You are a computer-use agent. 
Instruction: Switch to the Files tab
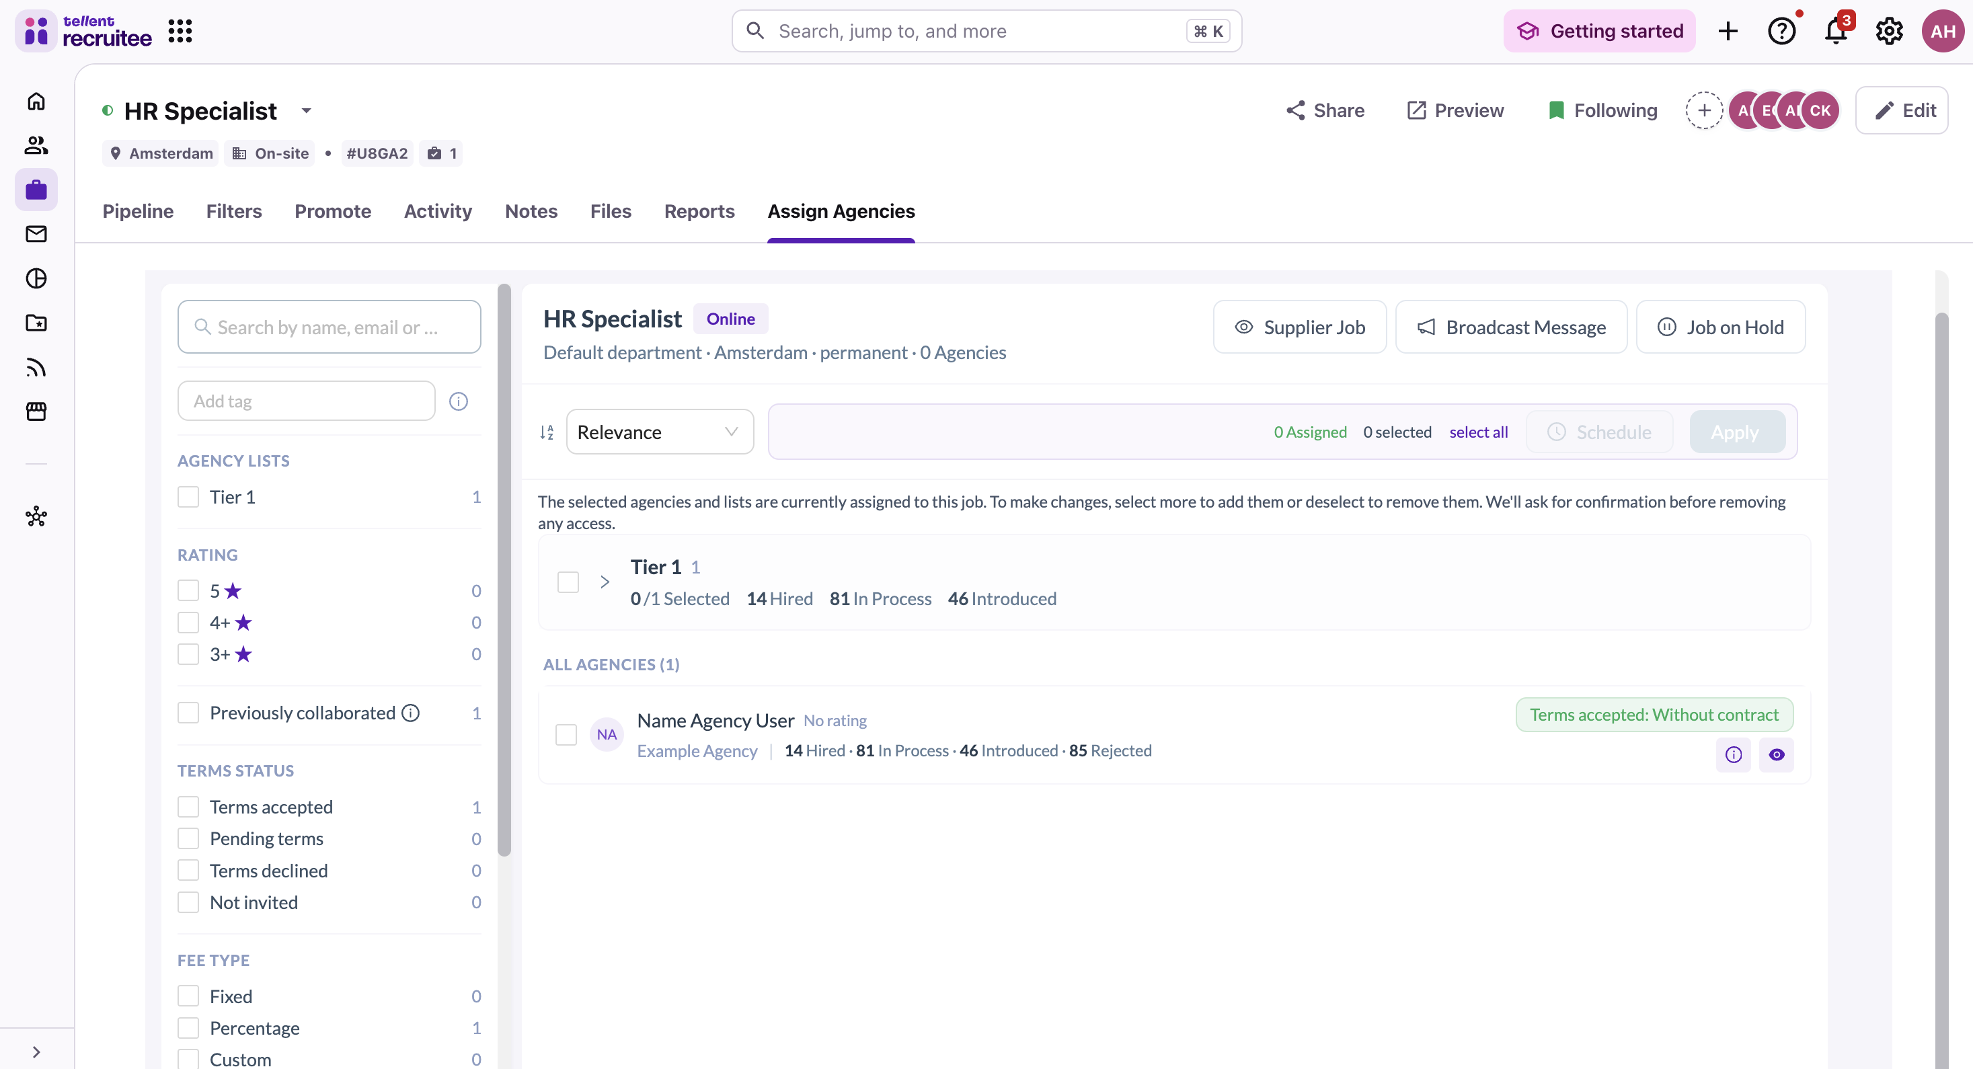coord(611,211)
